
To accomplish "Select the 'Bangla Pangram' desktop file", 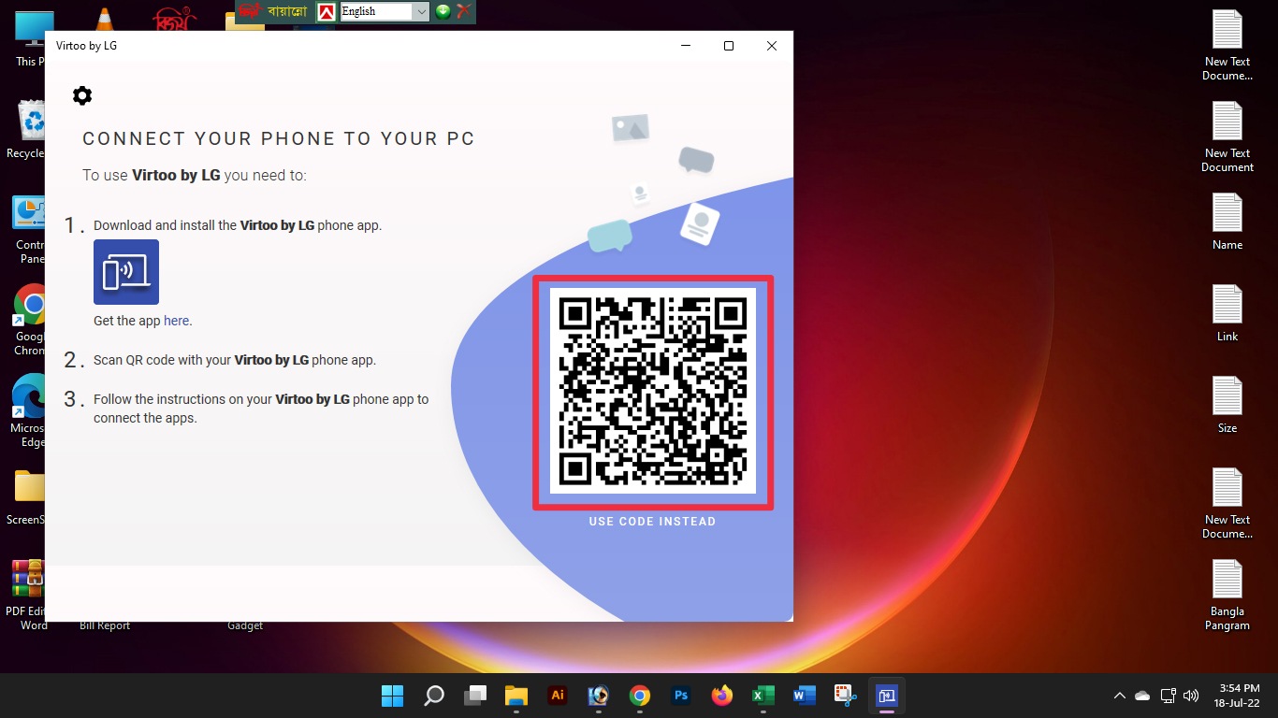I will (1227, 596).
